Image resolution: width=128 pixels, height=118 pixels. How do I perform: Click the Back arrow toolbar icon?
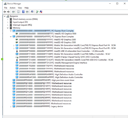[x=5, y=12]
